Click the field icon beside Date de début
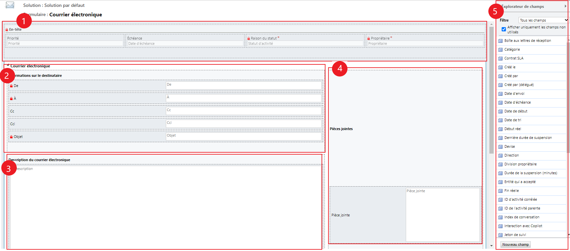This screenshot has width=570, height=251. pos(500,111)
